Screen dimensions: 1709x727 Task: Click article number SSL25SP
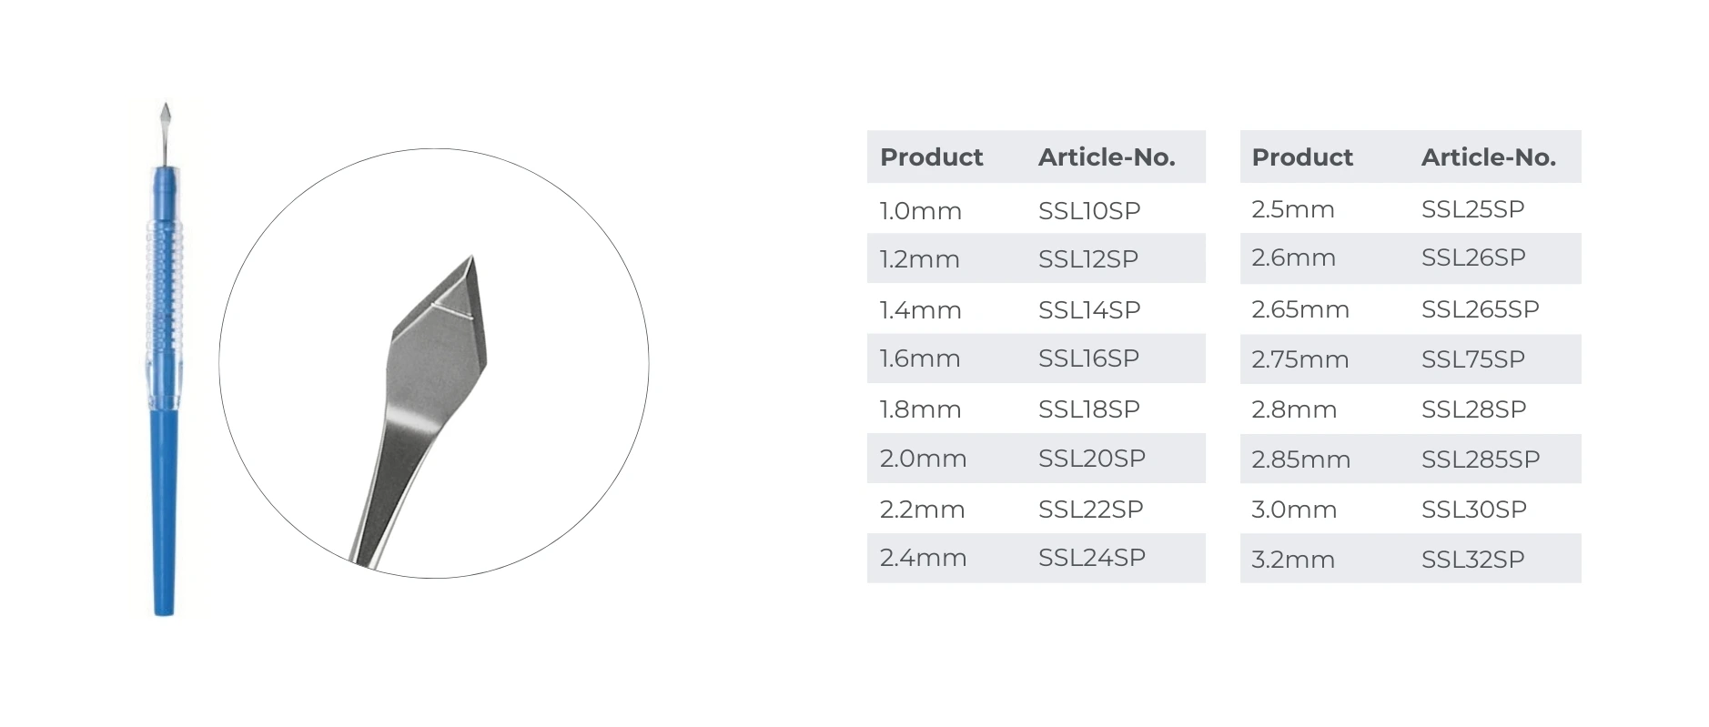[x=1472, y=209]
